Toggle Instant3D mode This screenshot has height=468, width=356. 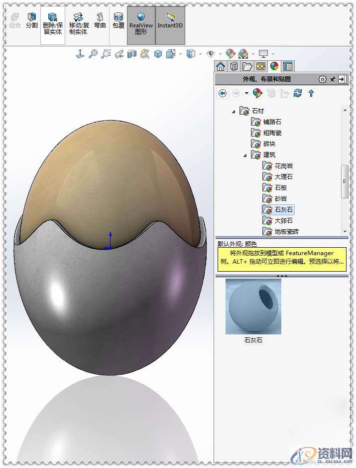coord(170,24)
